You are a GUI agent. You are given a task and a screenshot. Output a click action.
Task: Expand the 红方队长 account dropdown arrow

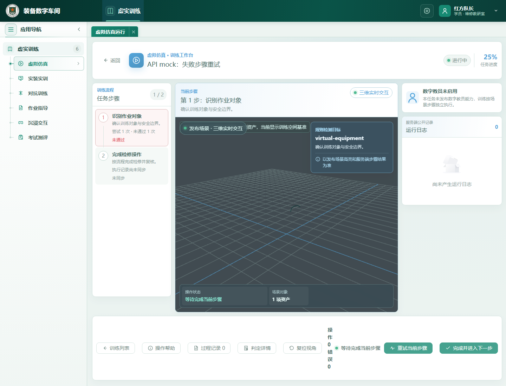(x=496, y=11)
